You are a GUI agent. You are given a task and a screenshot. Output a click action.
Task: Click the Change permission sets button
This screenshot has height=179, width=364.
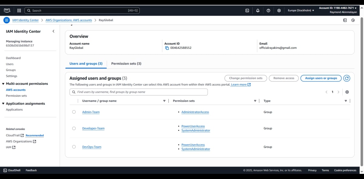[x=246, y=78]
